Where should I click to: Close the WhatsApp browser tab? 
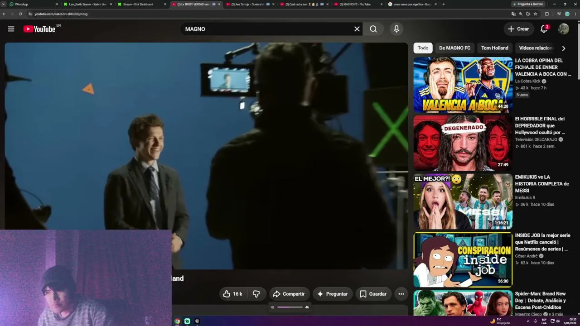(57, 4)
